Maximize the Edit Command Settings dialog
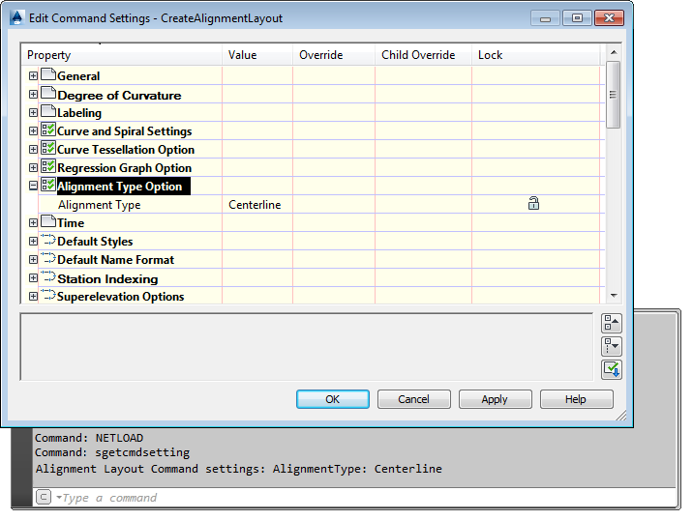Screen dimensions: 693x520 point(577,18)
